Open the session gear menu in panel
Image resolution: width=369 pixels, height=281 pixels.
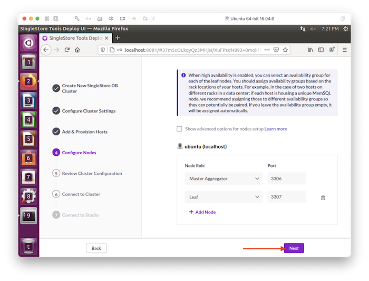pyautogui.click(x=345, y=29)
